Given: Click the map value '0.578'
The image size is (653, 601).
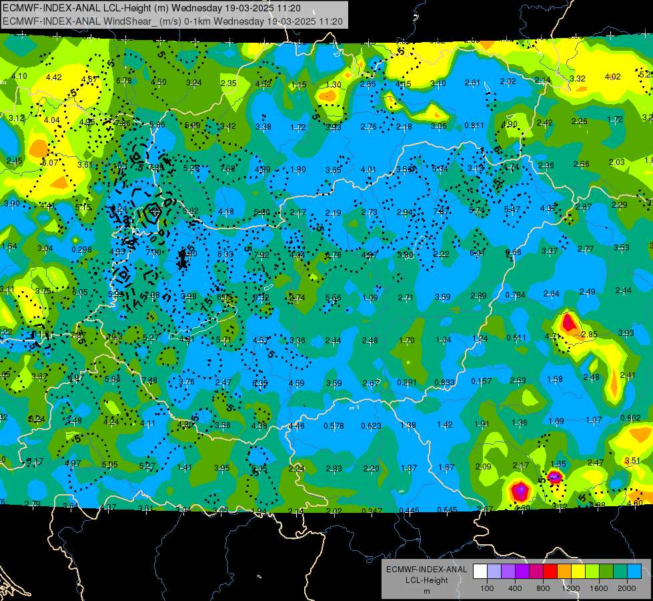Looking at the screenshot, I should 334,426.
